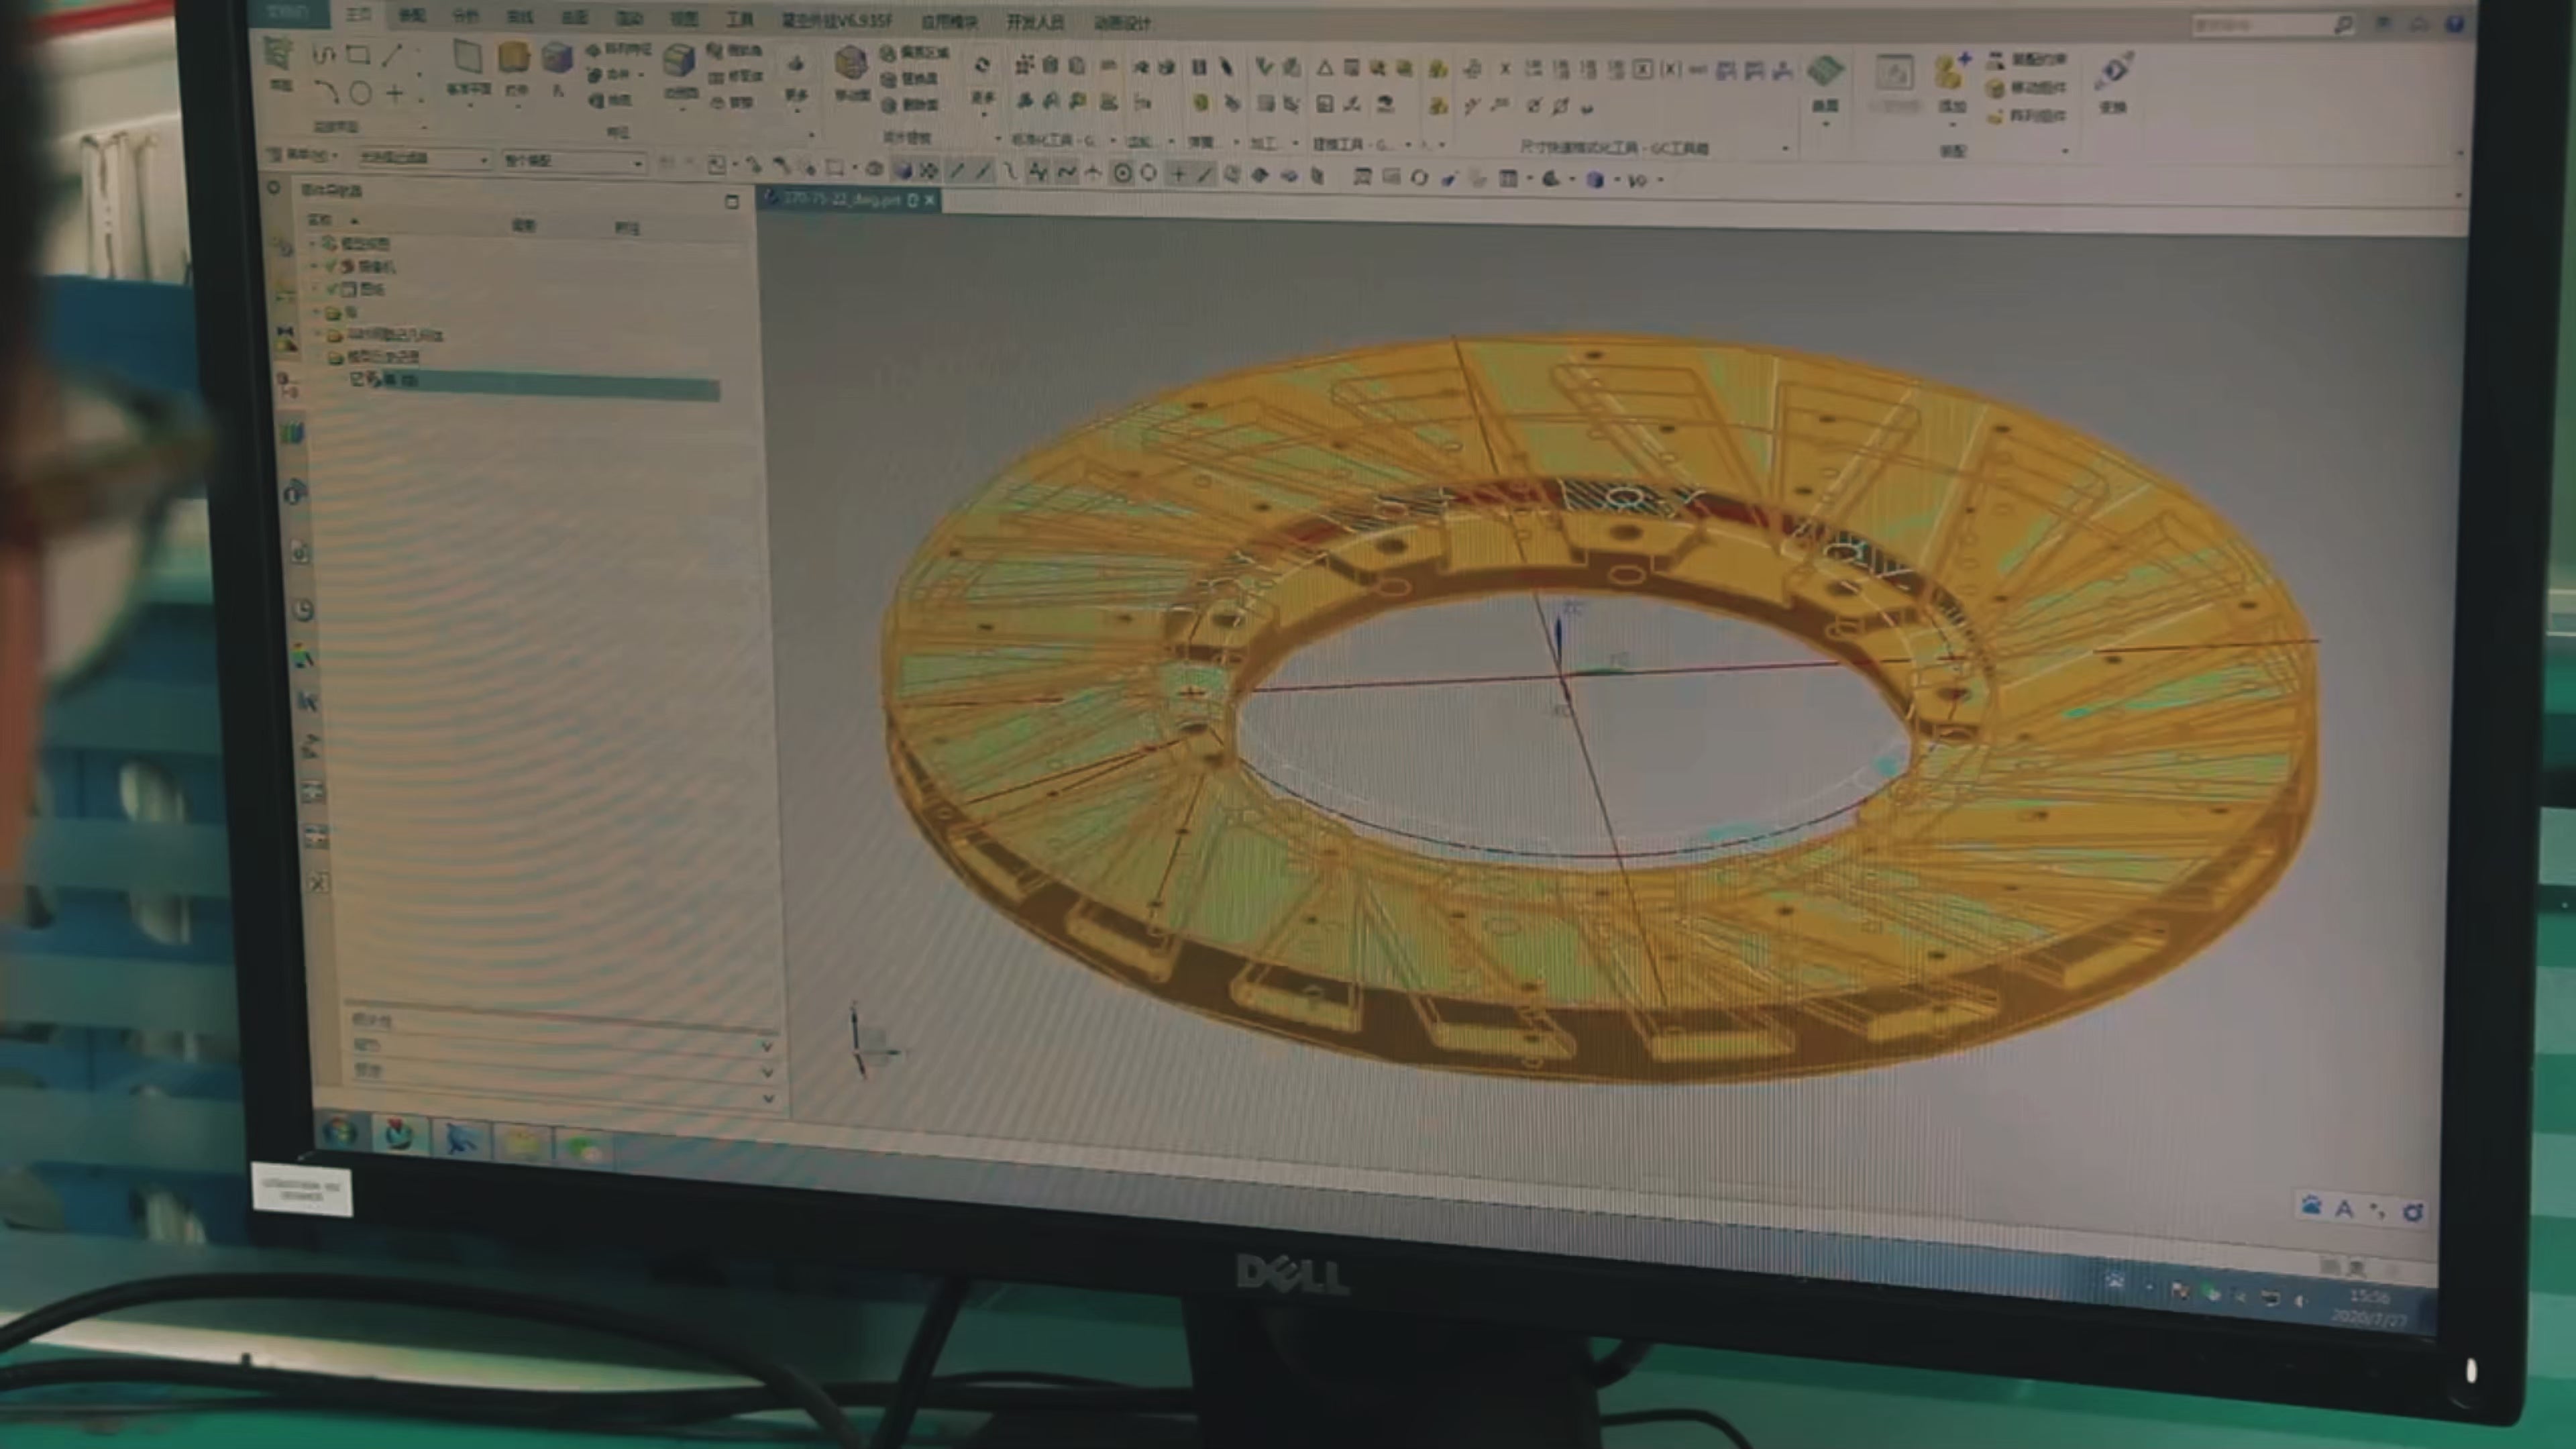Open the History clock tab in resource bar
This screenshot has height=1449, width=2576.
(x=304, y=610)
